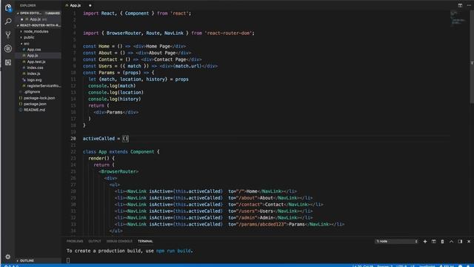
Task: Click the 'activeCalled' identifier on line 20
Action: click(99, 139)
